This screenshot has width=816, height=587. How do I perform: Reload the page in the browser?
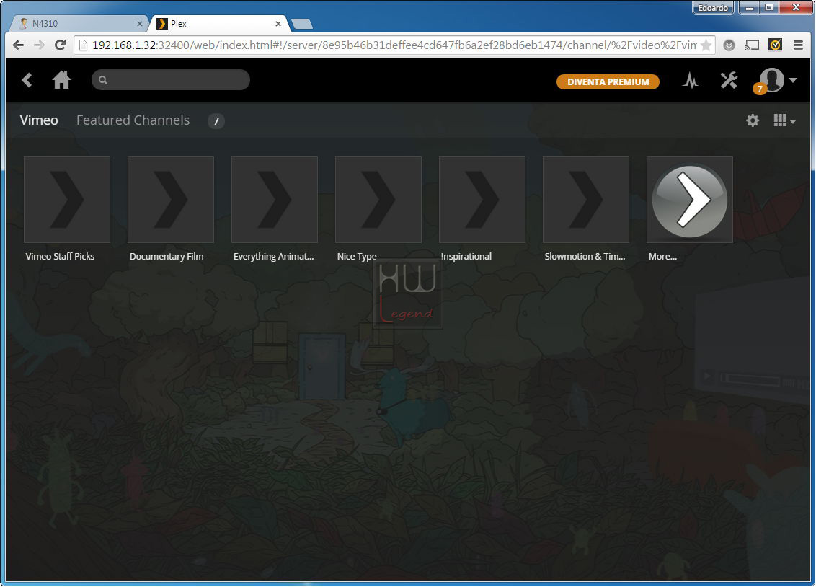pyautogui.click(x=60, y=45)
